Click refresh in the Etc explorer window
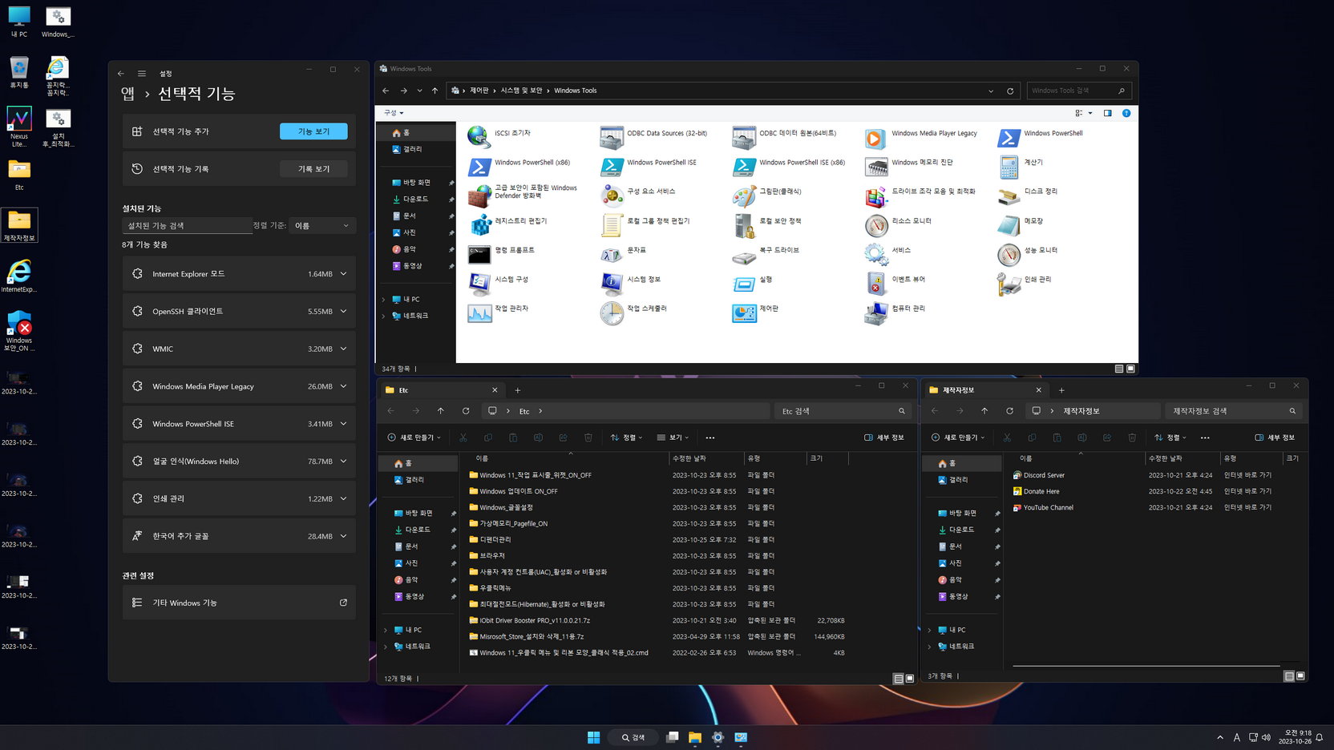Image resolution: width=1334 pixels, height=750 pixels. (x=466, y=411)
